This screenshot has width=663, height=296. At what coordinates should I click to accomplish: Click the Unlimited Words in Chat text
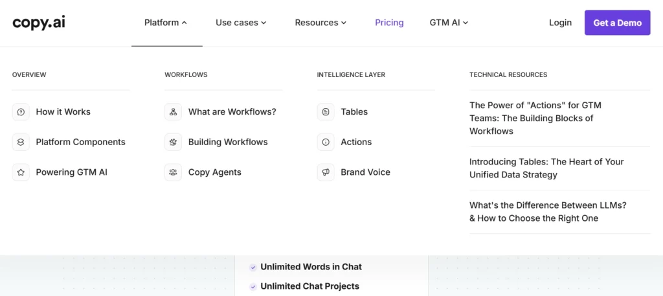[x=311, y=268]
